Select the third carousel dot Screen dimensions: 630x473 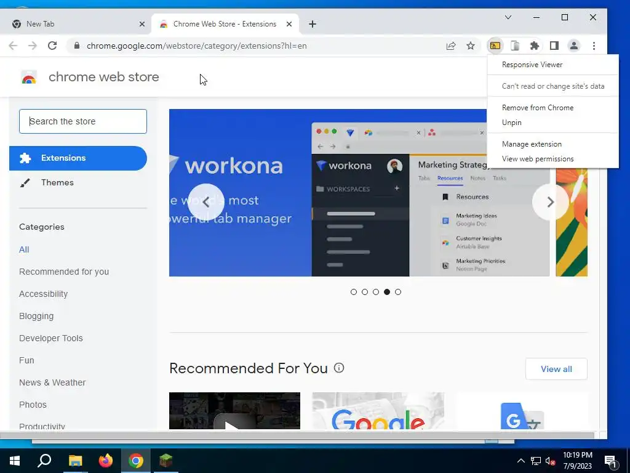pyautogui.click(x=376, y=292)
